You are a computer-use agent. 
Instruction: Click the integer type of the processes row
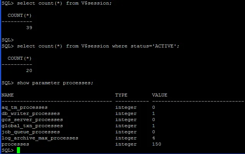126,144
